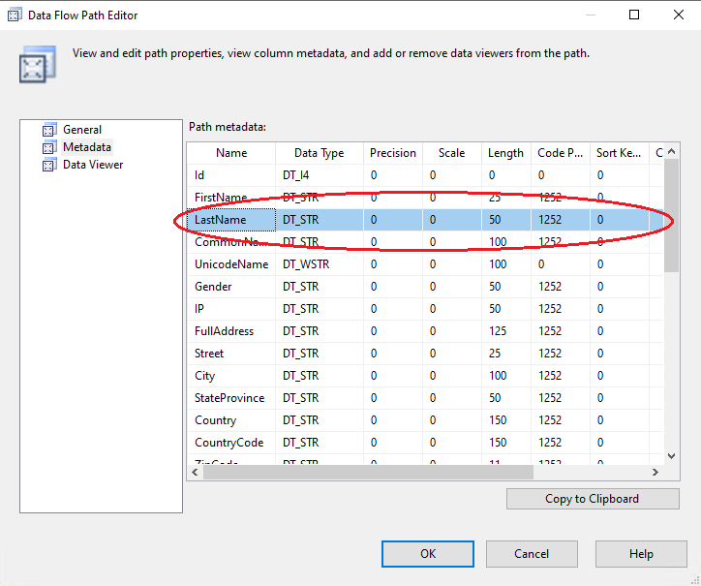Click the Data Type column header
The height and width of the screenshot is (586, 701).
(319, 153)
